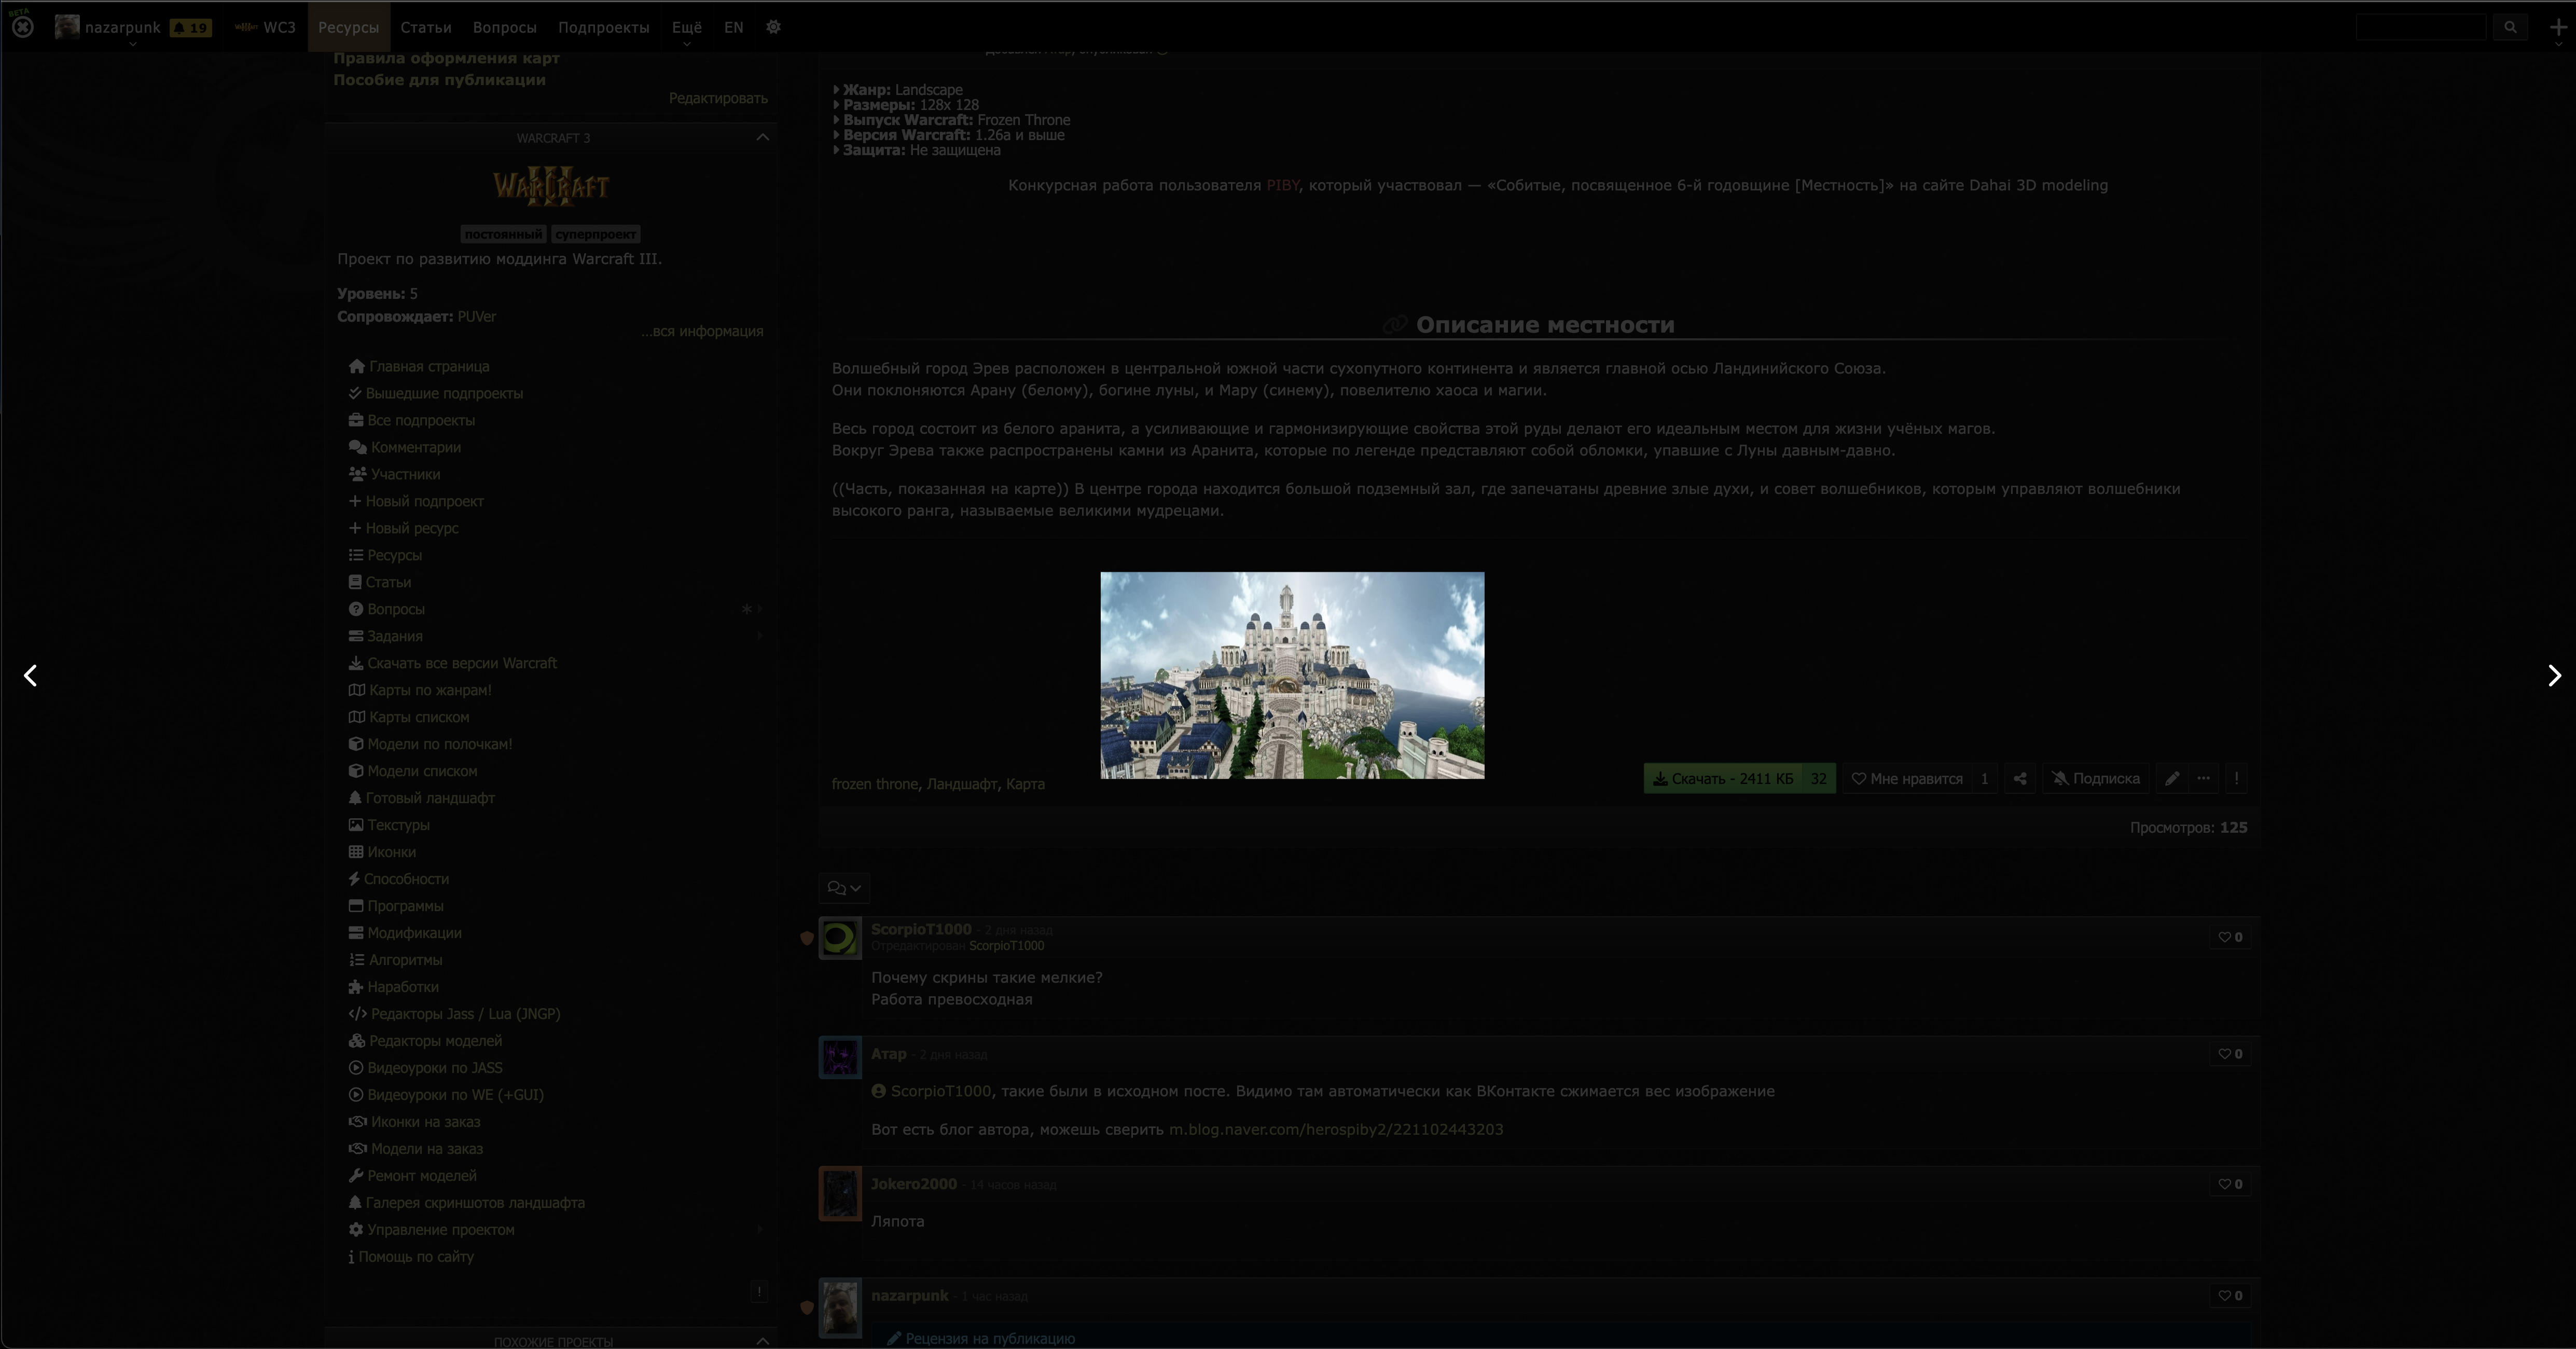Open the comments view dropdown

pos(844,888)
